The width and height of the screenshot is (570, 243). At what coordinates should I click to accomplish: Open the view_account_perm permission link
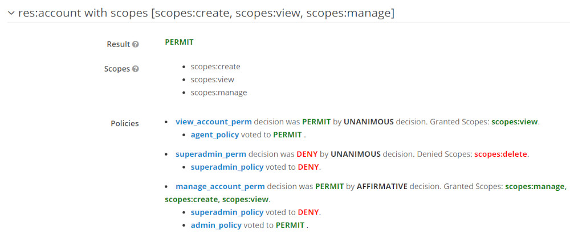[214, 122]
